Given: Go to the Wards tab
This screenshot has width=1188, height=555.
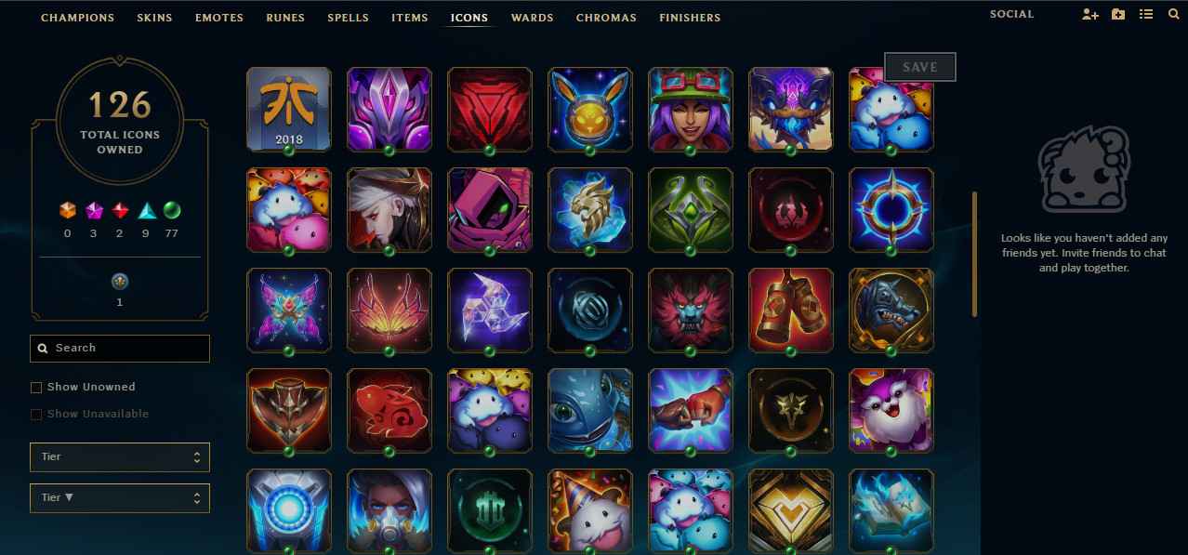Looking at the screenshot, I should 533,18.
